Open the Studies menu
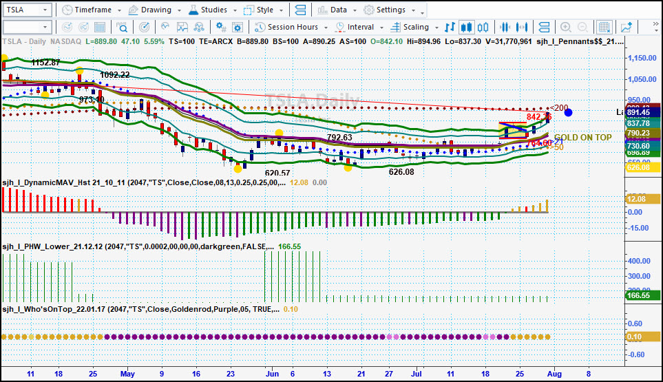 coord(213,10)
